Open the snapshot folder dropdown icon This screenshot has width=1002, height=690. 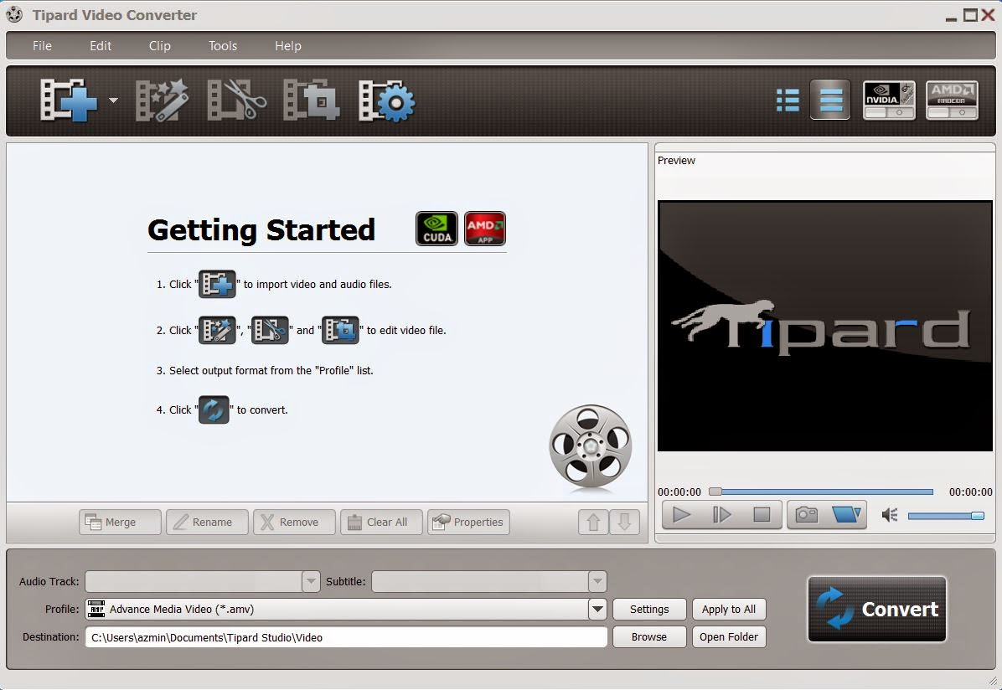pos(847,514)
